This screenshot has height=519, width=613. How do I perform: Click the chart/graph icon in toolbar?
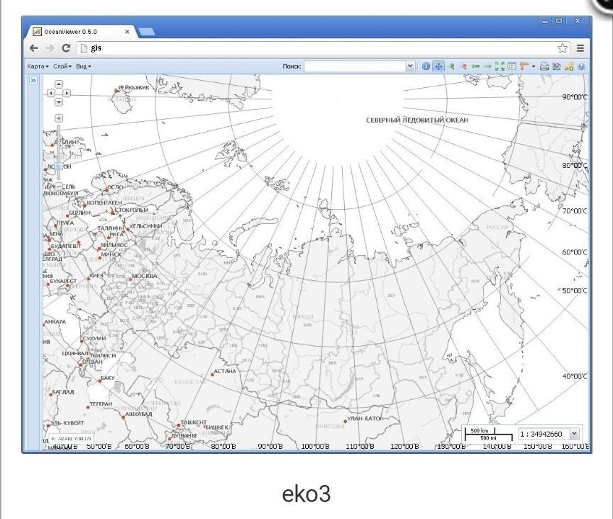(x=557, y=67)
